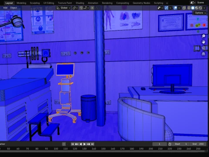209x157 pixels.
Task: Click the red X axis gizmo handle
Action: pos(204,25)
